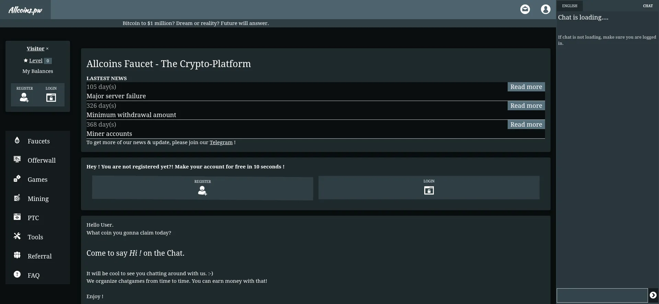Click the Level 0 badge
This screenshot has height=304, width=659.
pyautogui.click(x=48, y=61)
